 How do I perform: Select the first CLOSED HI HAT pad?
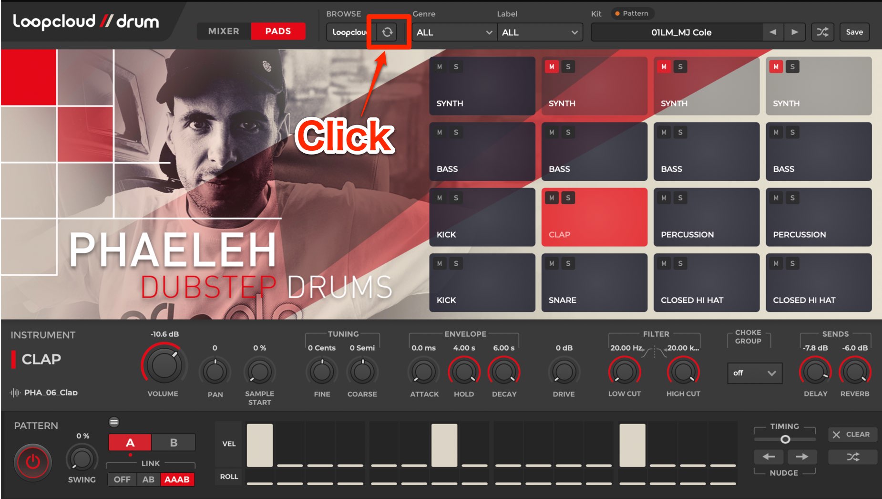coord(706,282)
